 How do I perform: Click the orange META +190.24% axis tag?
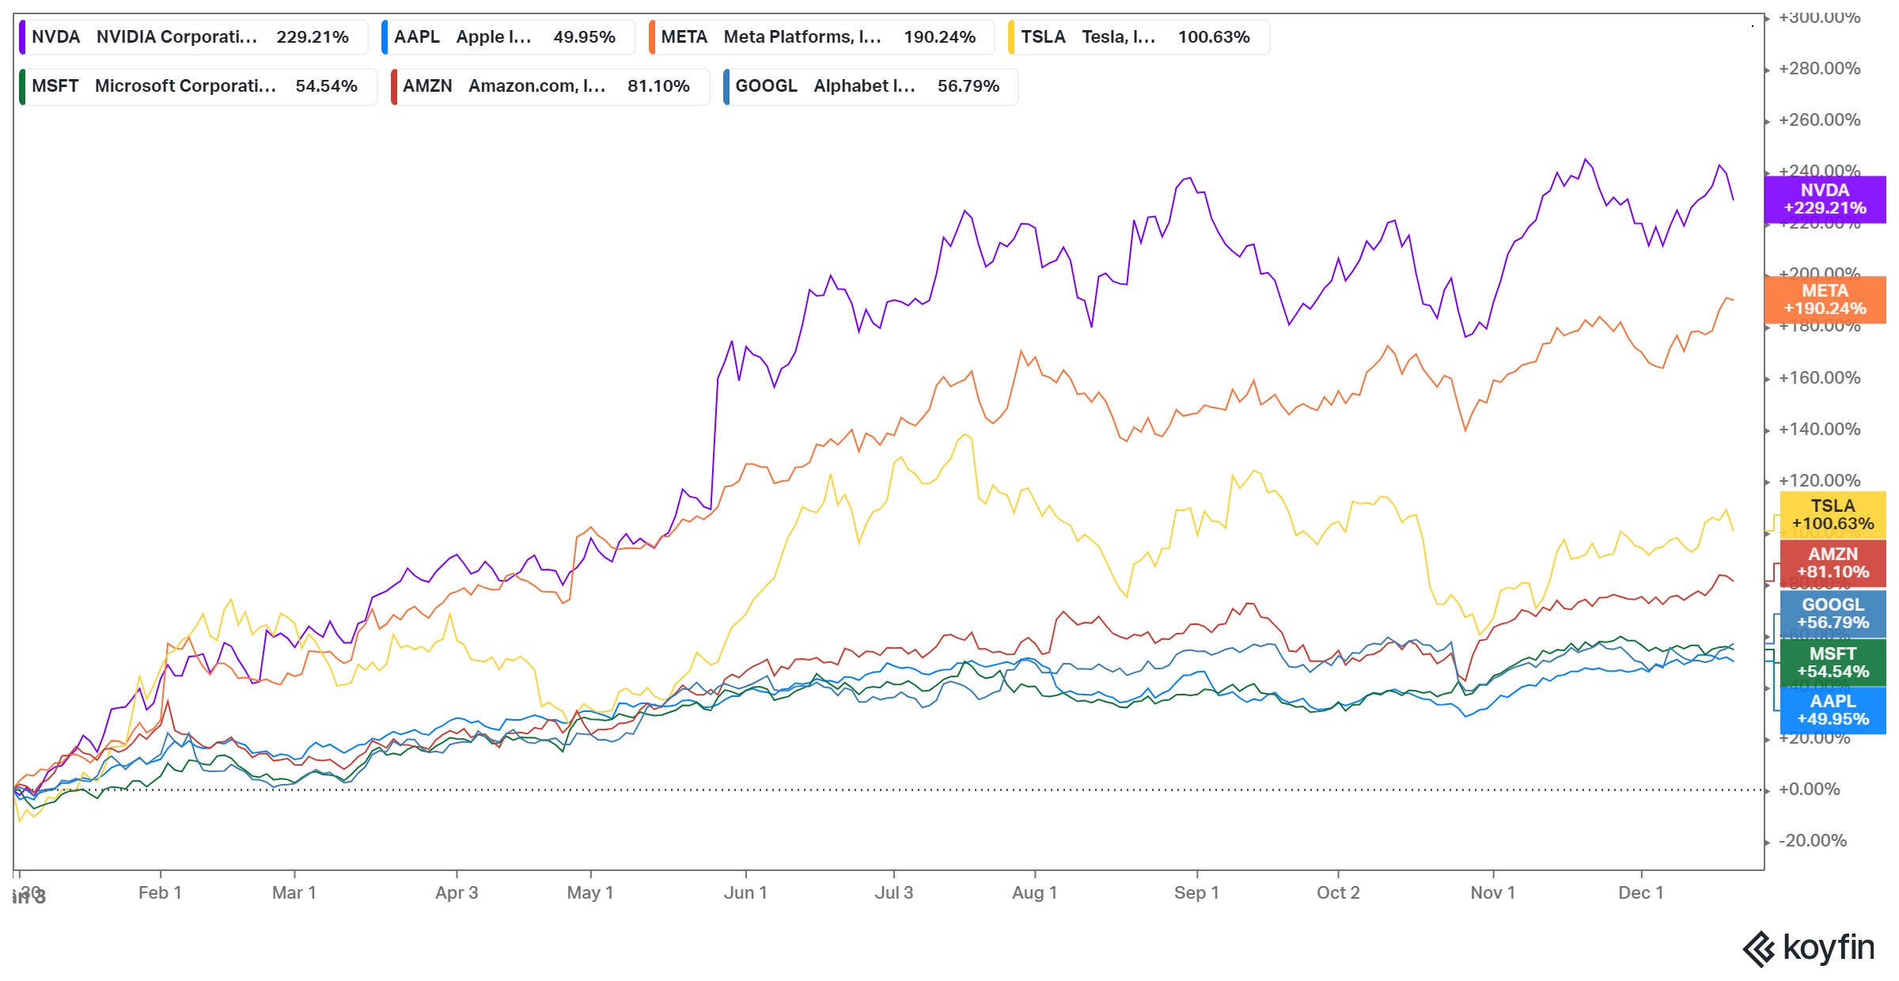(x=1825, y=300)
